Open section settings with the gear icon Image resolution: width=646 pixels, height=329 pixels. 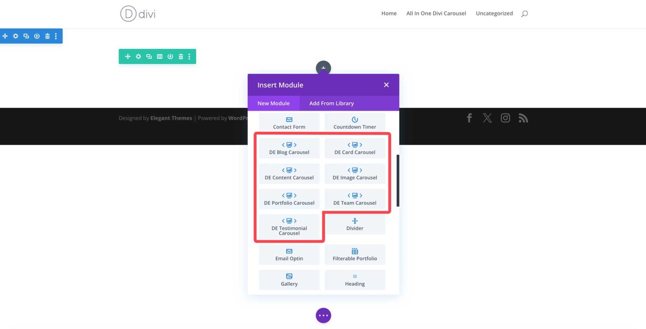16,36
